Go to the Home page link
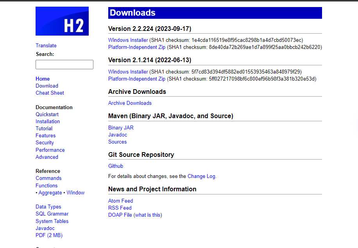The image size is (358, 248). click(x=43, y=79)
